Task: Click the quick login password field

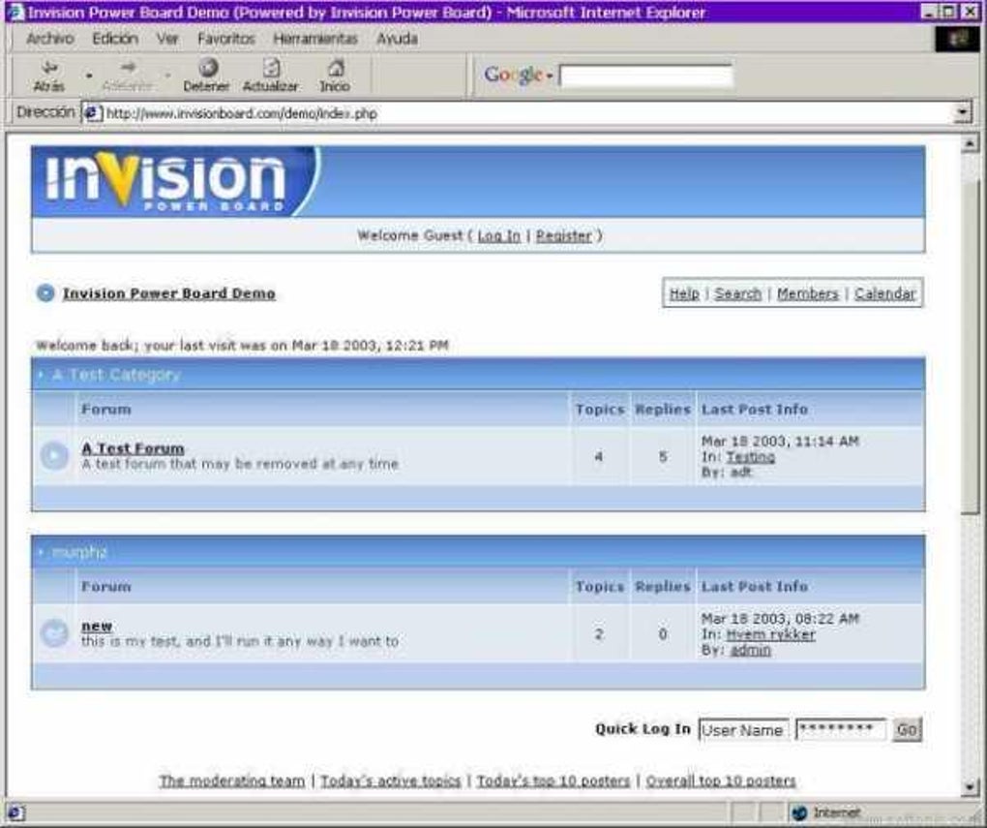Action: (840, 729)
